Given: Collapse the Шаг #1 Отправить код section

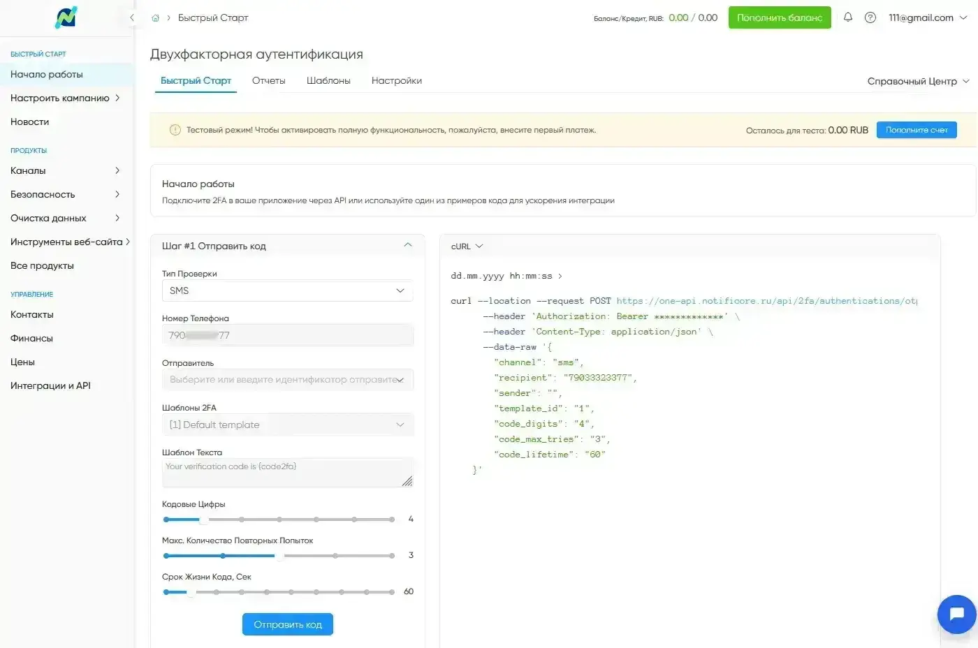Looking at the screenshot, I should coord(408,245).
